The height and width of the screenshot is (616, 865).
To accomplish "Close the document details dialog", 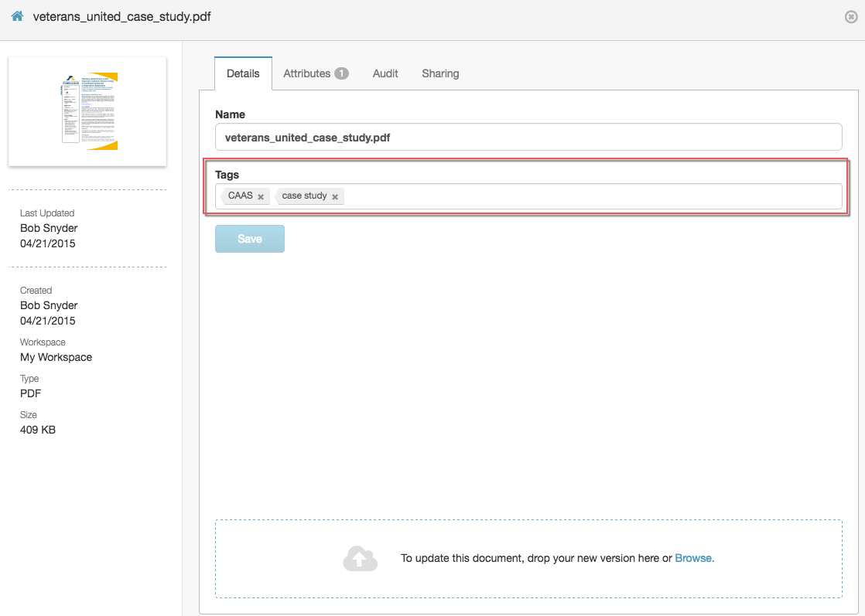I will (x=850, y=17).
